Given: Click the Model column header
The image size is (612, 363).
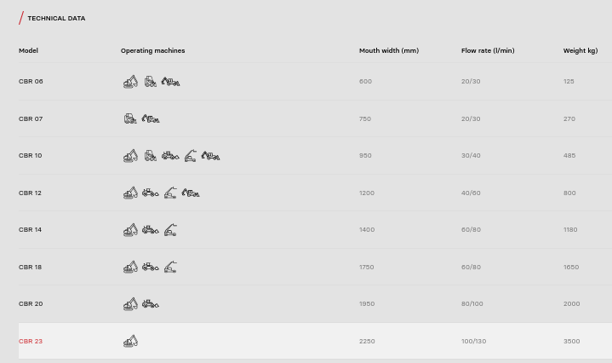Looking at the screenshot, I should pos(28,51).
